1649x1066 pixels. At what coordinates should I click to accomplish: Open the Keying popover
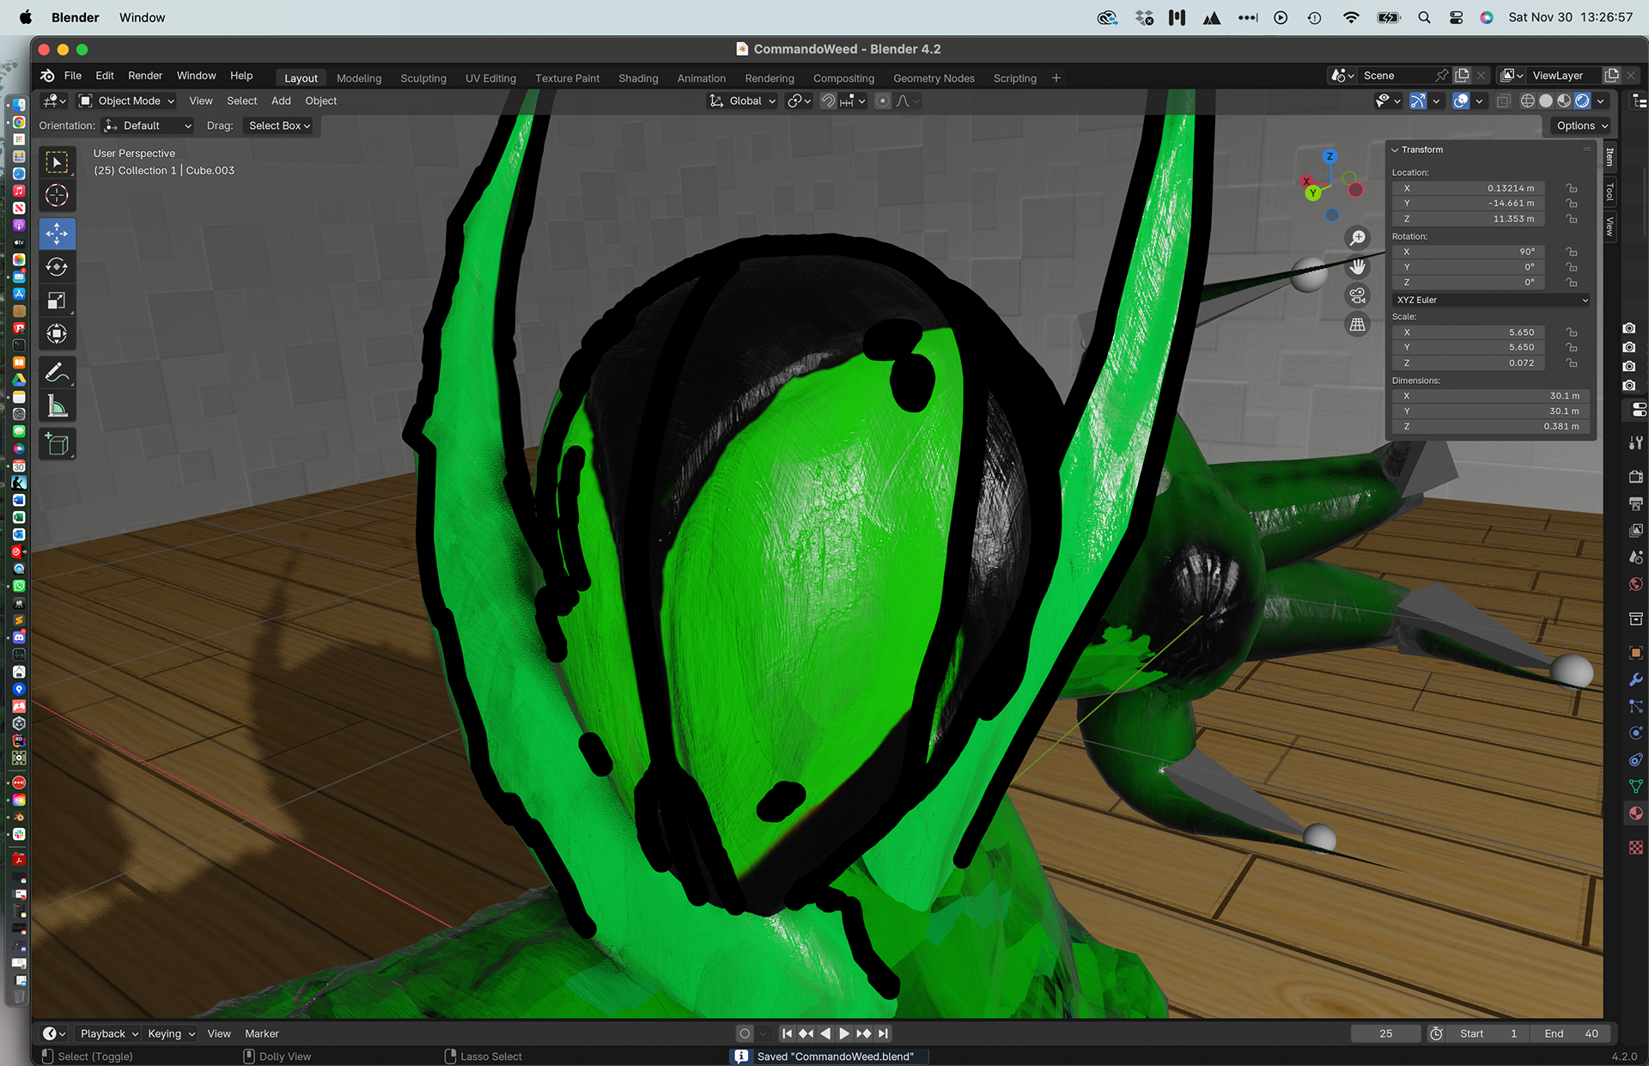coord(171,1033)
